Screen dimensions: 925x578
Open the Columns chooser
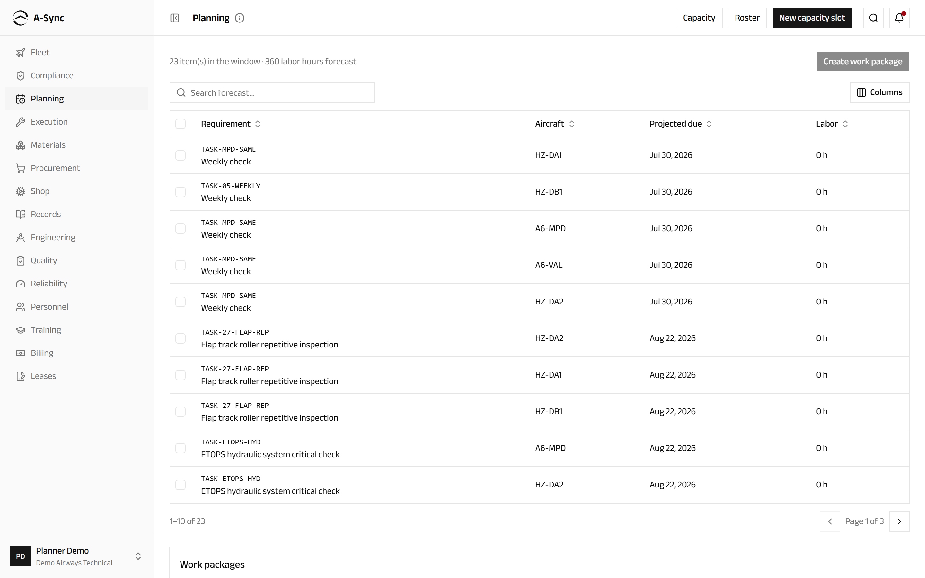[879, 92]
